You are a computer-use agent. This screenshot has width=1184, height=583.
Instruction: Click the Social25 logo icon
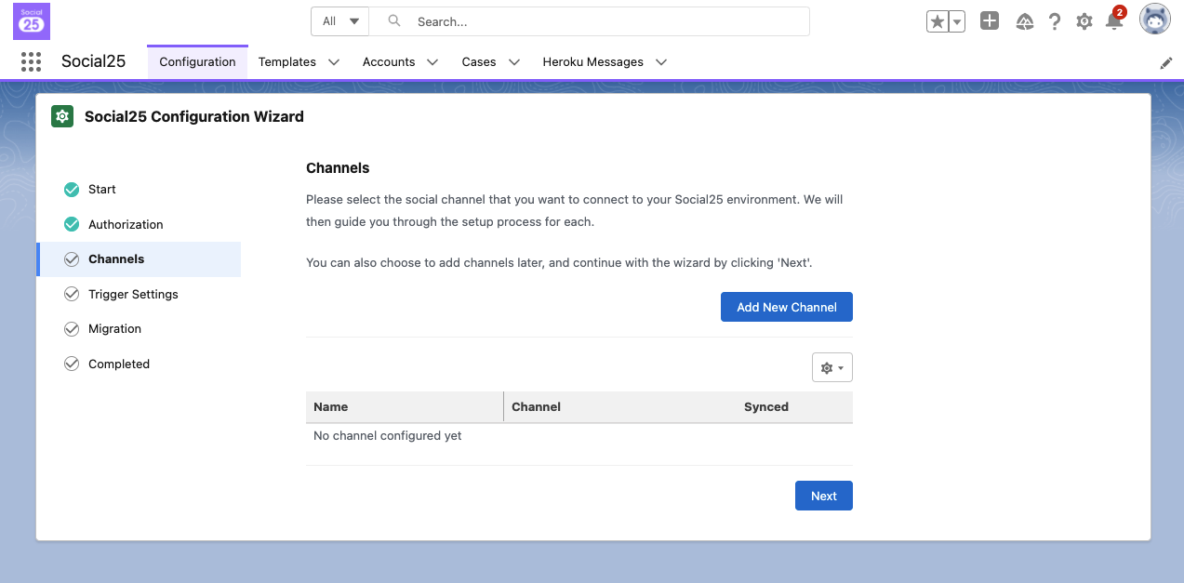point(32,21)
